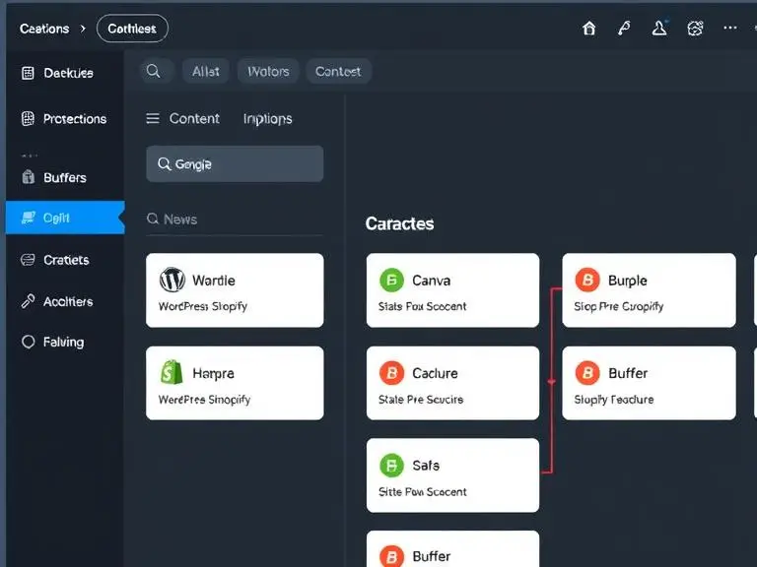Open Falving in the sidebar
This screenshot has height=567, width=757.
point(65,342)
